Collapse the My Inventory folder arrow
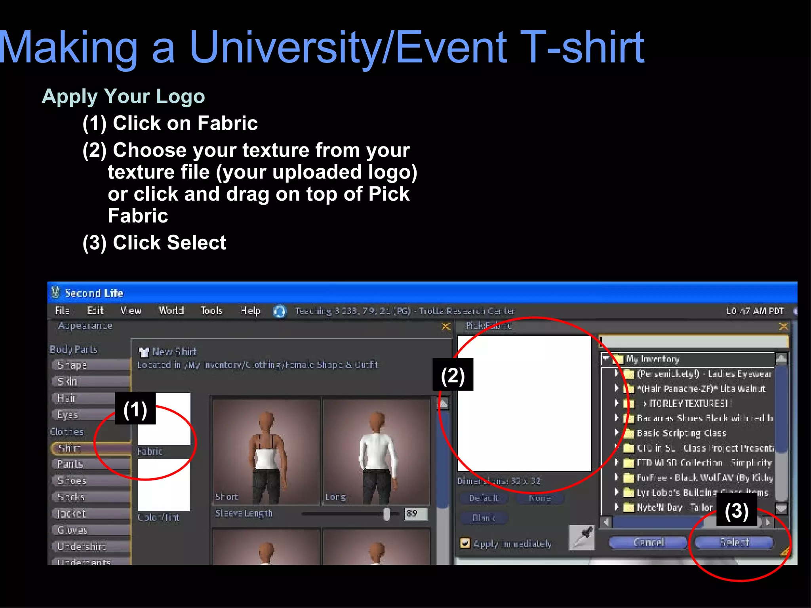 pos(605,359)
